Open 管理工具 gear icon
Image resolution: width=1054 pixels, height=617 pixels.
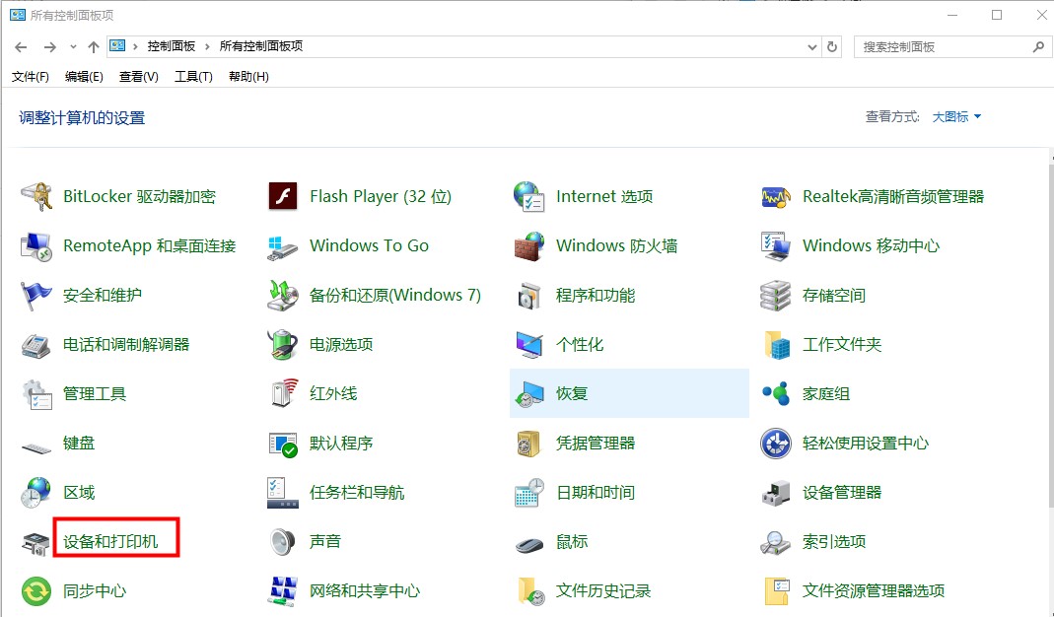(36, 394)
